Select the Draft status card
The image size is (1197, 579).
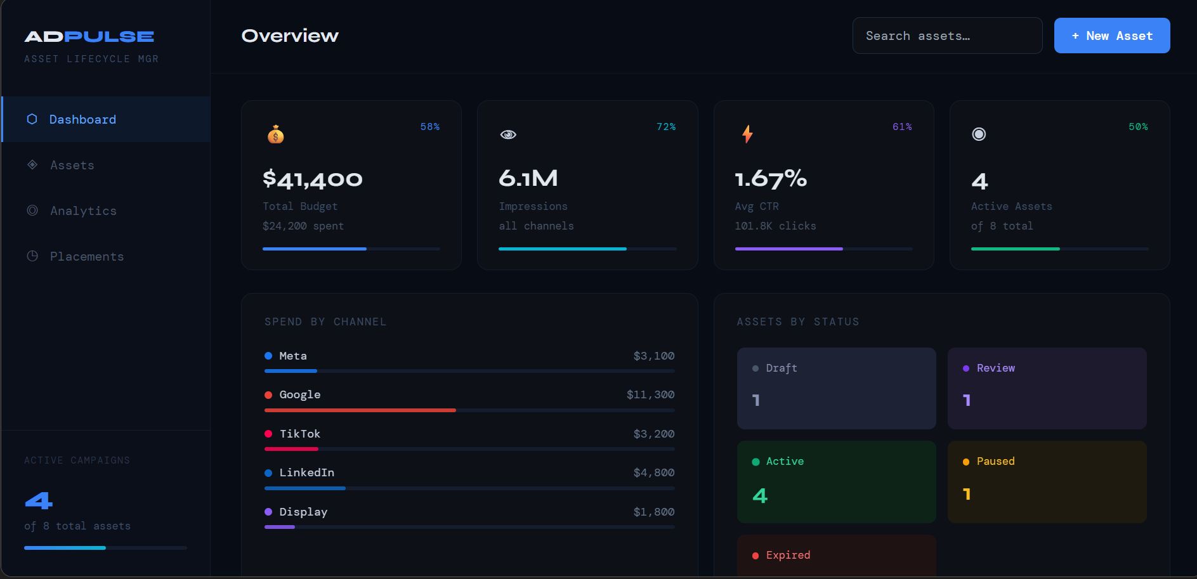pyautogui.click(x=836, y=388)
